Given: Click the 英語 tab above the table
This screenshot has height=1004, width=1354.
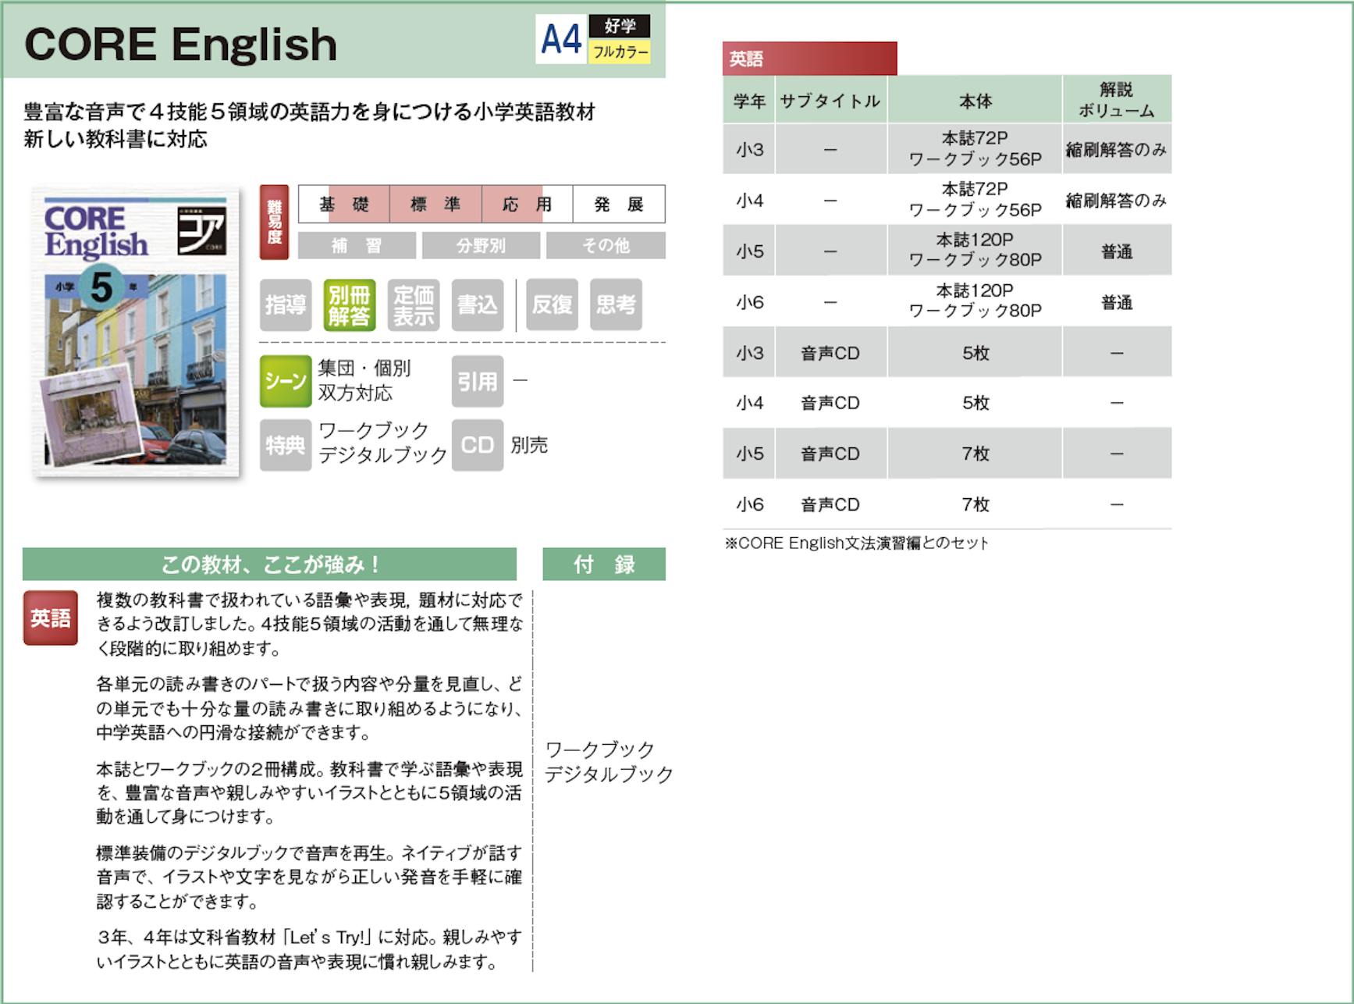Looking at the screenshot, I should pos(809,59).
